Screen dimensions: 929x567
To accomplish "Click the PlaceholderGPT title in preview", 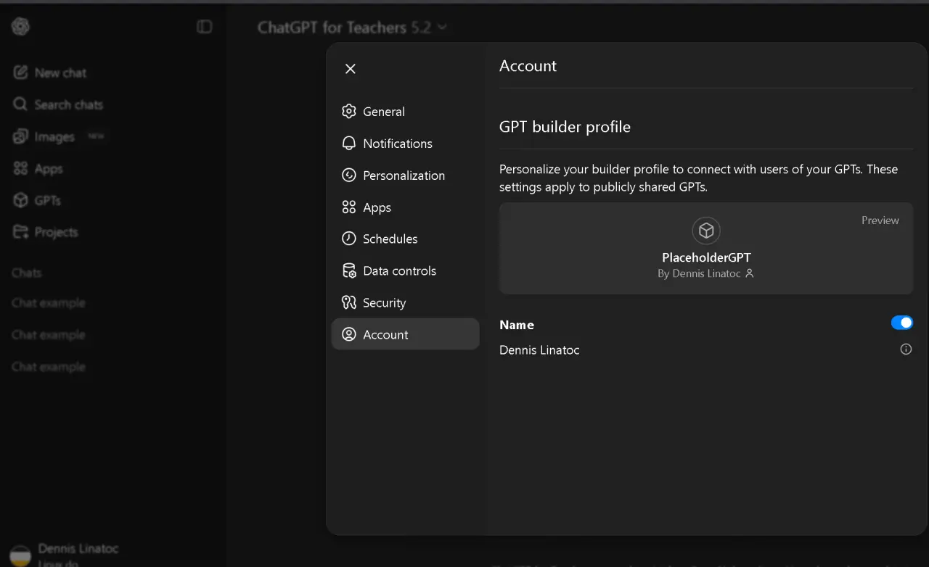I will [706, 257].
